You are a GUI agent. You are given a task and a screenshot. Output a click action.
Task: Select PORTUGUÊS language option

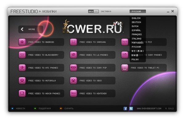point(138,43)
